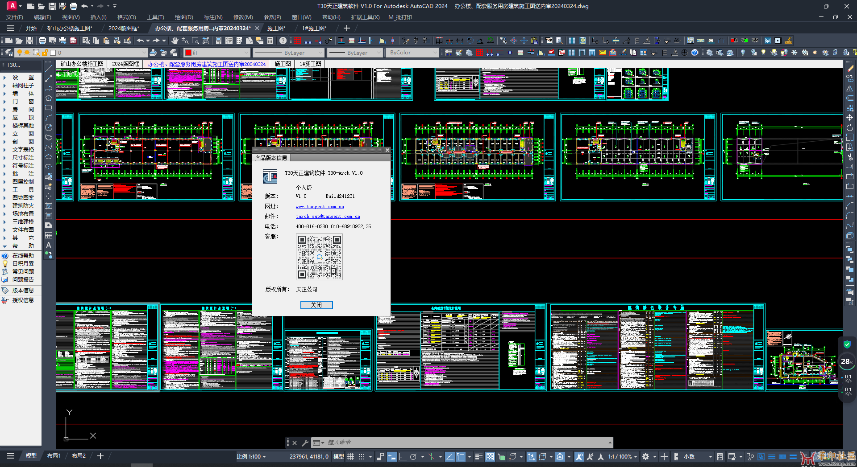Open the www.tangent.com.cn link
Viewport: 857px width, 467px height.
click(320, 206)
